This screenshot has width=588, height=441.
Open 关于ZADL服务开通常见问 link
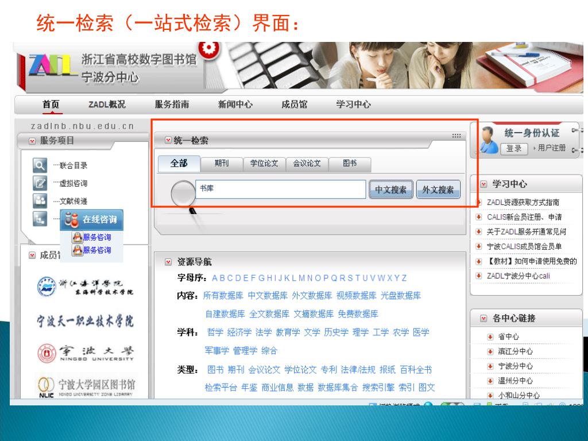[x=526, y=232]
